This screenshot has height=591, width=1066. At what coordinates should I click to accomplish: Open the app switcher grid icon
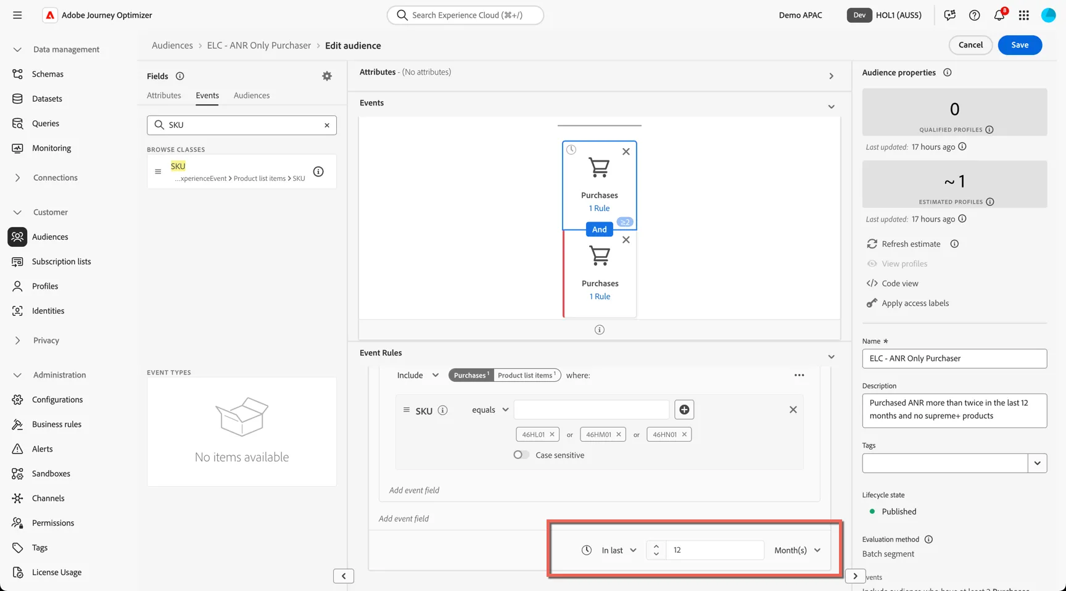pos(1024,15)
